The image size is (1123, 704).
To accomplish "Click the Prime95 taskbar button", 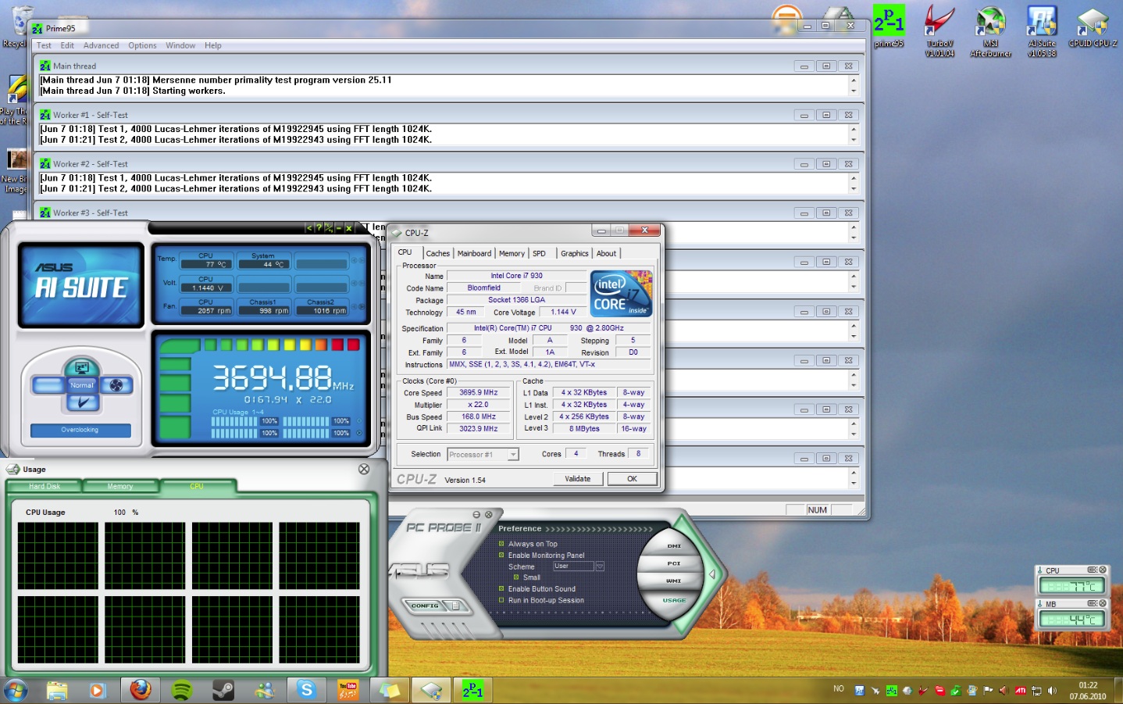I will click(472, 690).
